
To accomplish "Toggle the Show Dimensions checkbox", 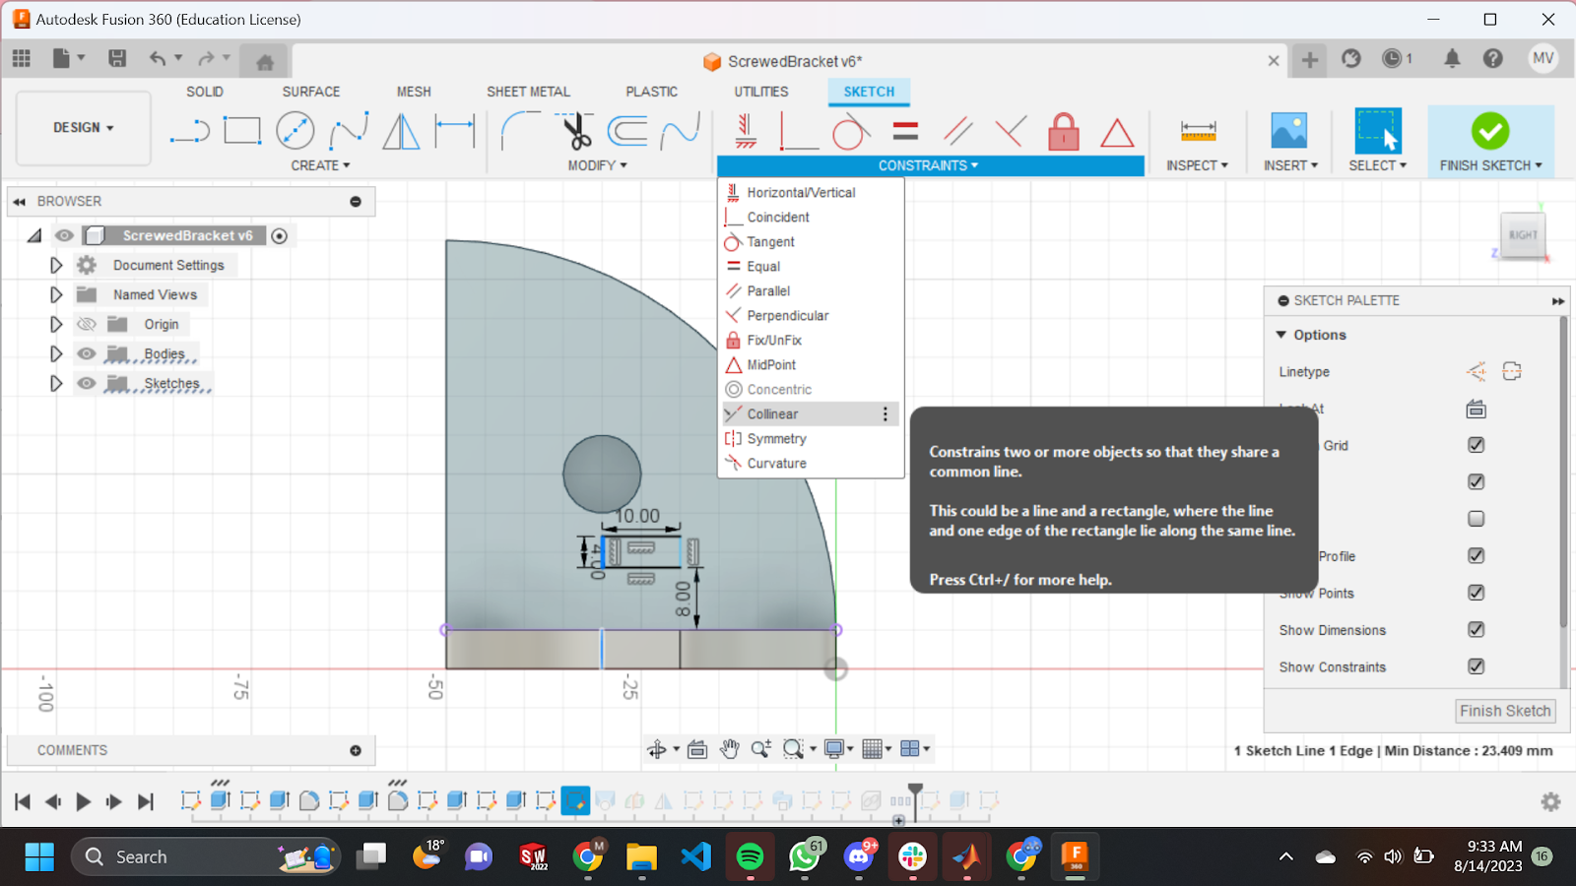I will pyautogui.click(x=1476, y=629).
